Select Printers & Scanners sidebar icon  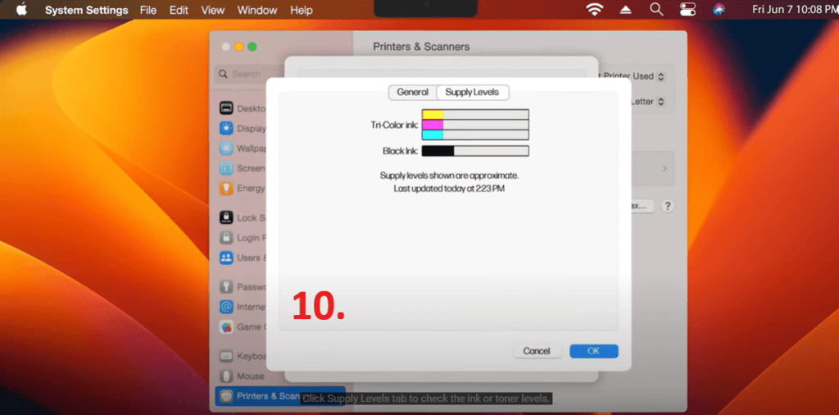pos(226,396)
